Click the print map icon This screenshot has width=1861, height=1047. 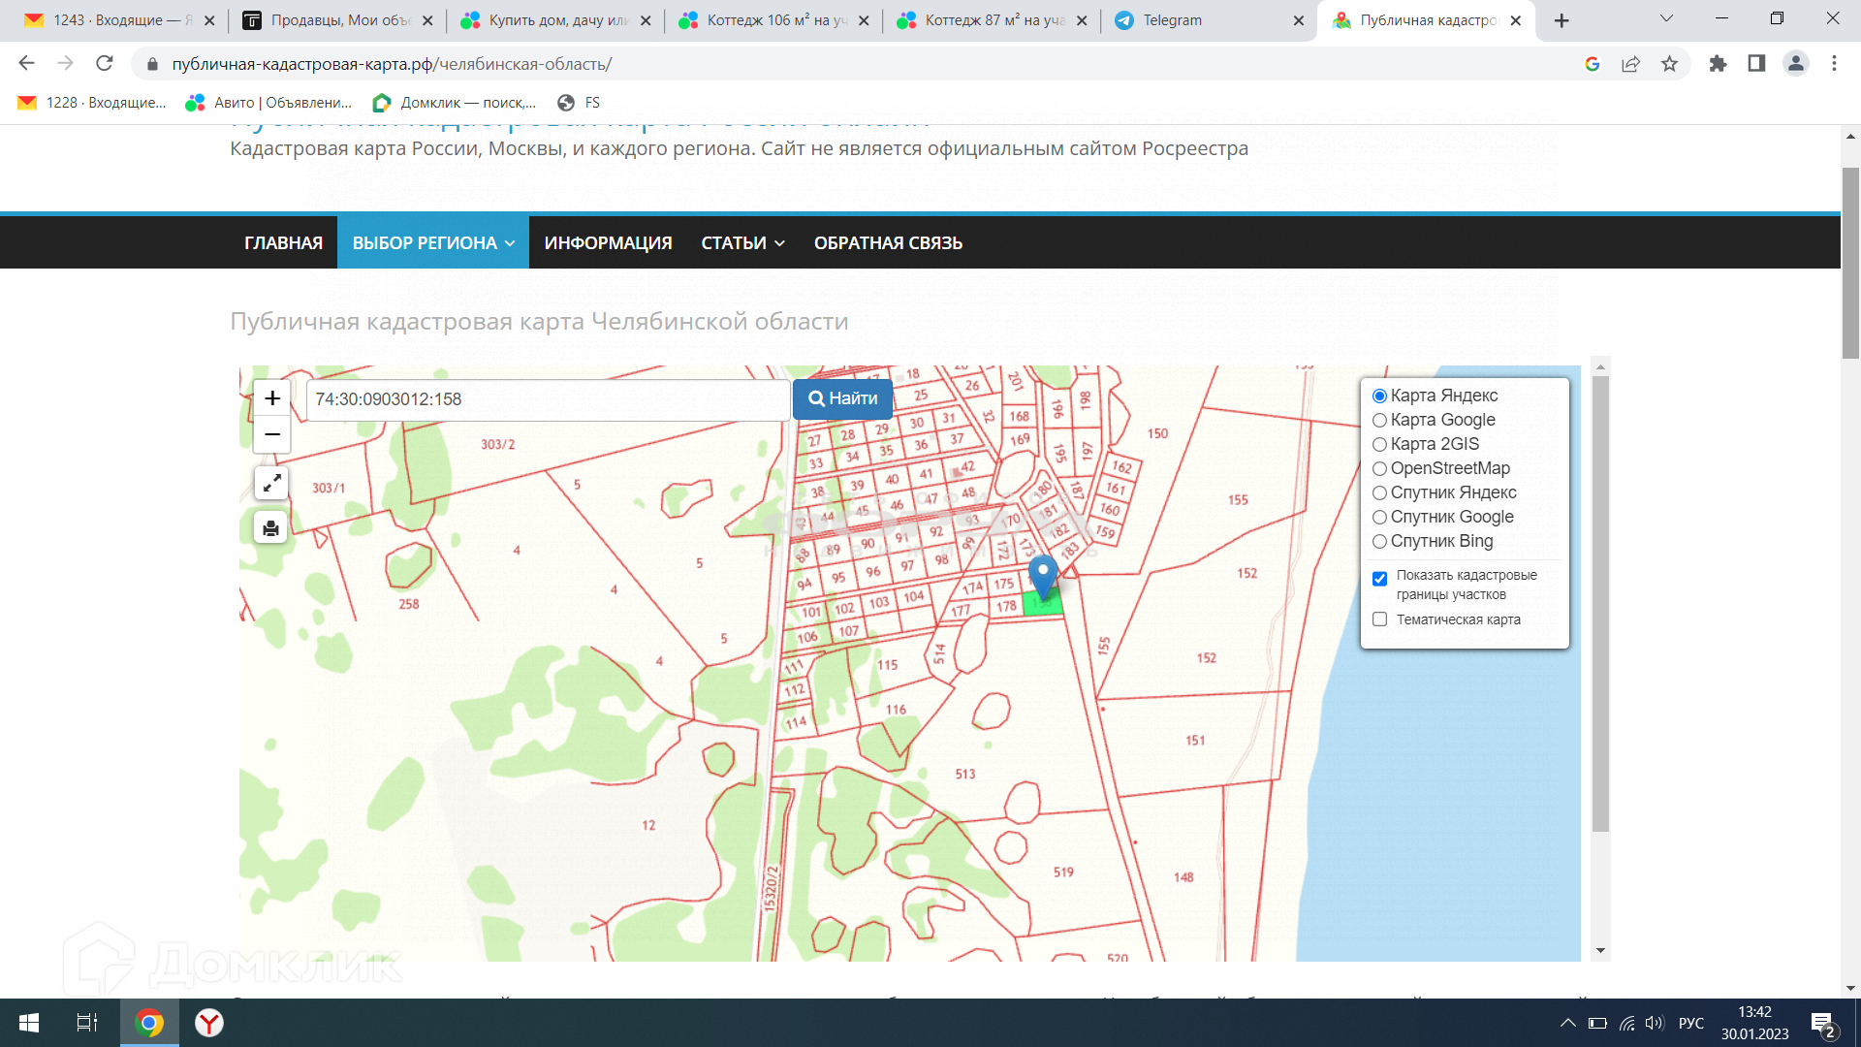271,527
